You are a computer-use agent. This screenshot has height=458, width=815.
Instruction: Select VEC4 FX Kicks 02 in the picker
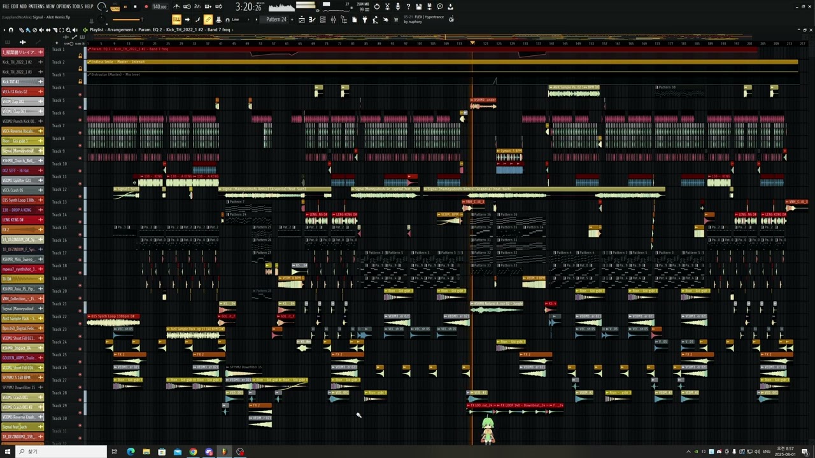[x=22, y=92]
